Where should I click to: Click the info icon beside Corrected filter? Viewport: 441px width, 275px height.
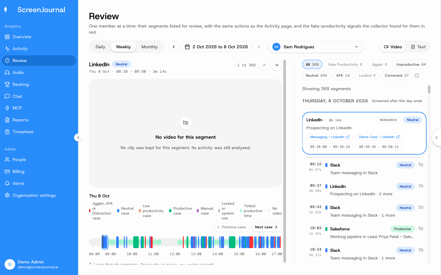point(417,75)
